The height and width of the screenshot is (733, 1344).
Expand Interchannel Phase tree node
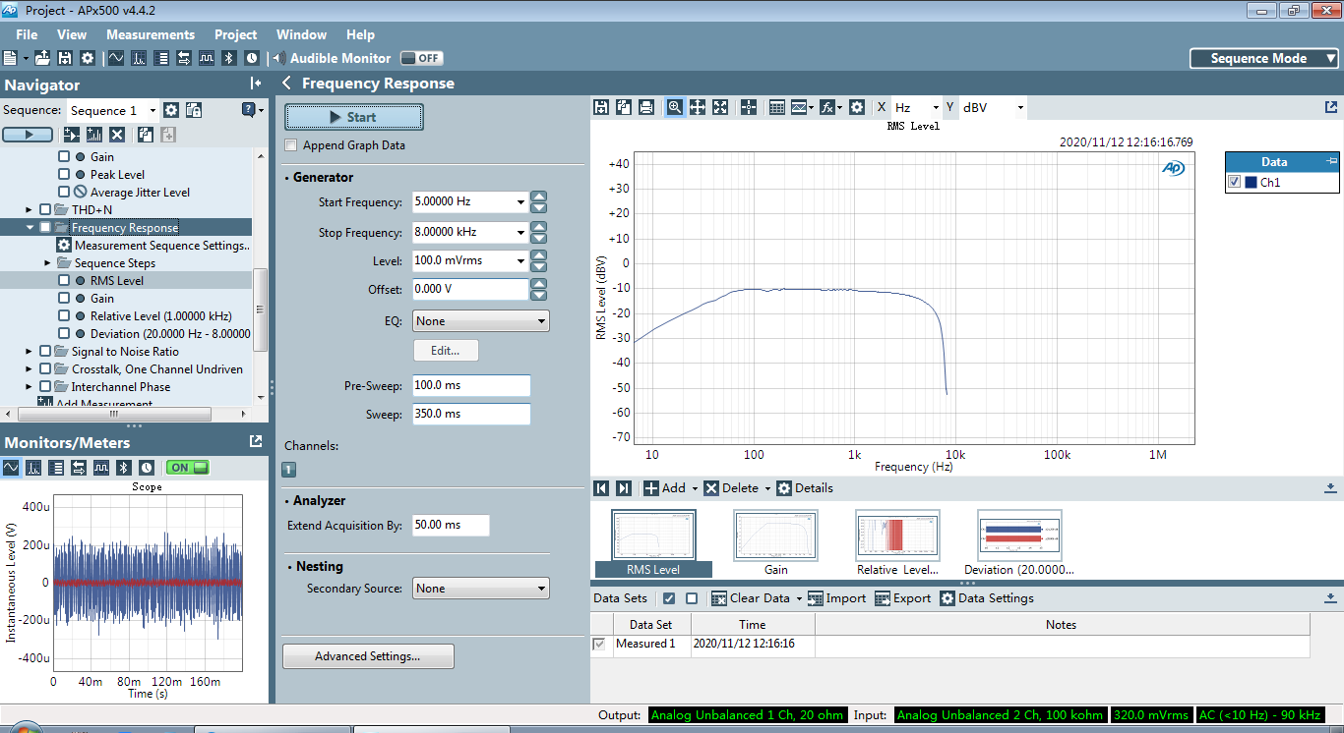(x=30, y=386)
